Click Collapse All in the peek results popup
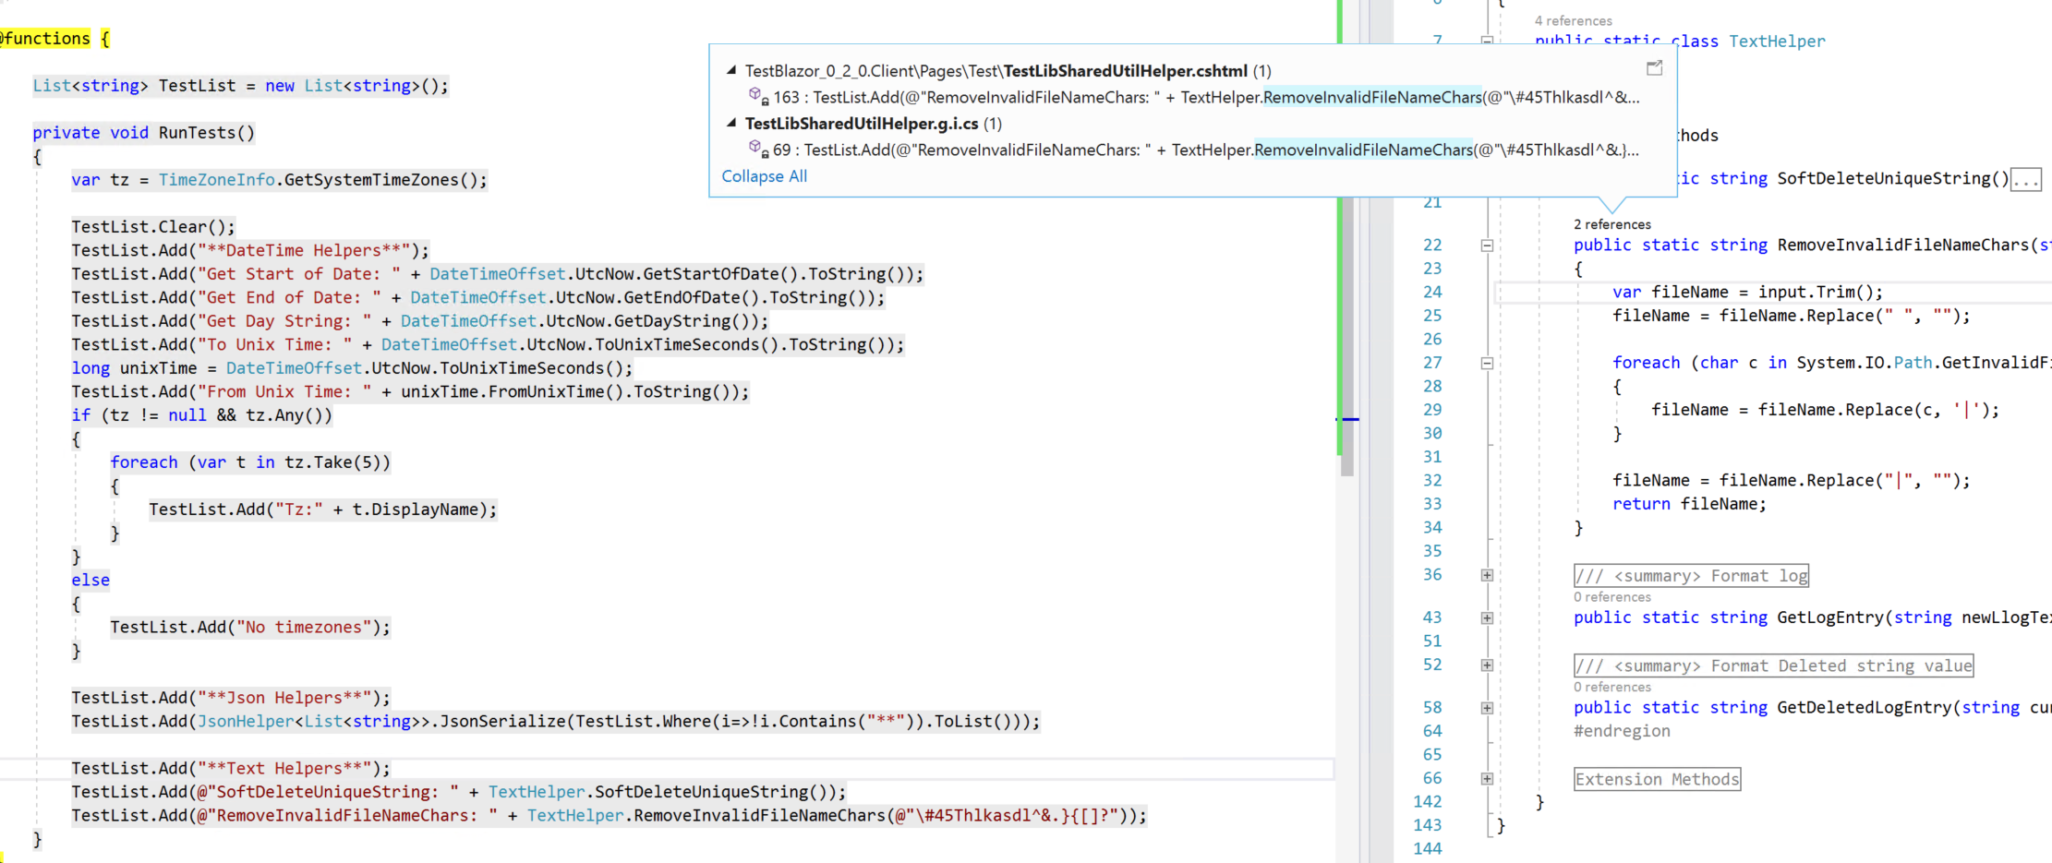 click(x=764, y=176)
